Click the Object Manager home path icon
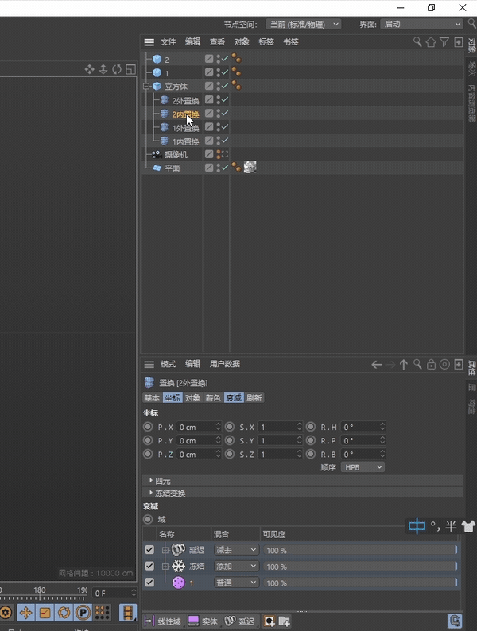Viewport: 477px width, 631px height. (431, 42)
